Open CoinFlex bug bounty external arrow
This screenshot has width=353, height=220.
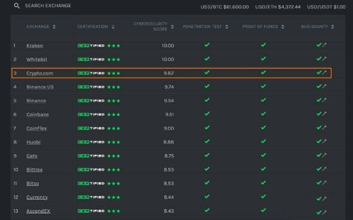point(324,128)
